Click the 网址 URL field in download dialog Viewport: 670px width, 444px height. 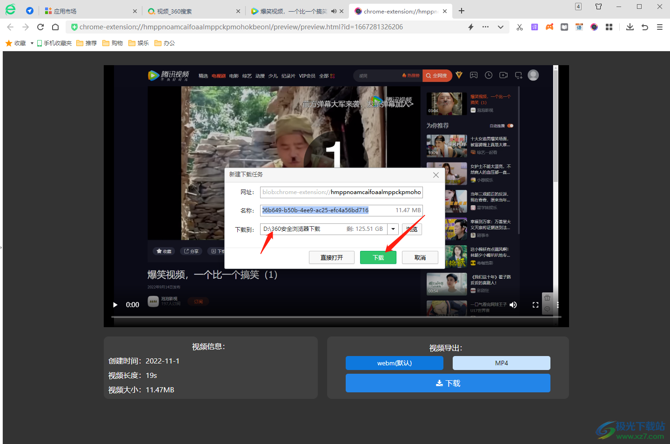(x=342, y=192)
